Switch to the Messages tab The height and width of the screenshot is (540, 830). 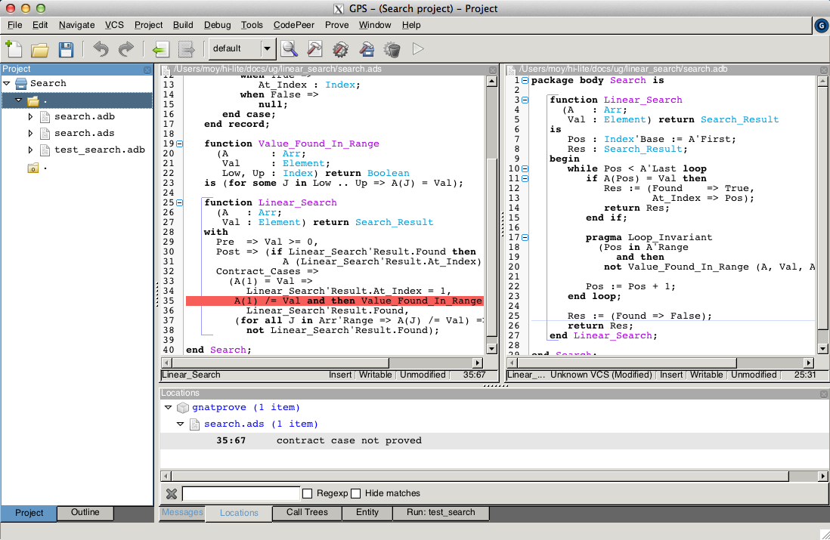[182, 513]
